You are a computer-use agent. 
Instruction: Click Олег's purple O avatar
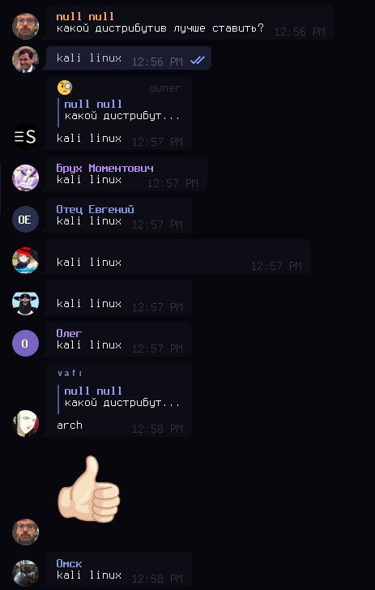pyautogui.click(x=25, y=343)
